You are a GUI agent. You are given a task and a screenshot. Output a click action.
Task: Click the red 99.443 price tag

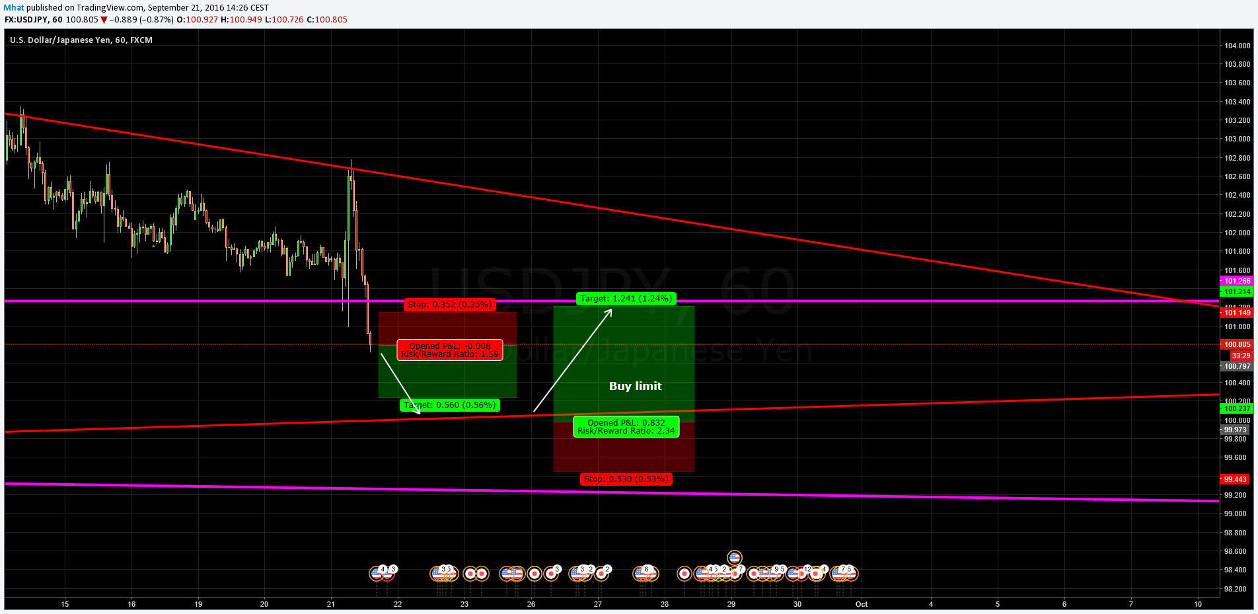pyautogui.click(x=1235, y=479)
